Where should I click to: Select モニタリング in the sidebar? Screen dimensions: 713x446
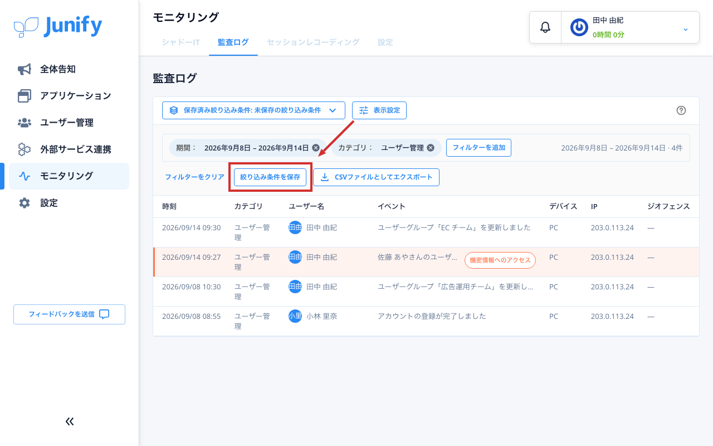tap(69, 176)
